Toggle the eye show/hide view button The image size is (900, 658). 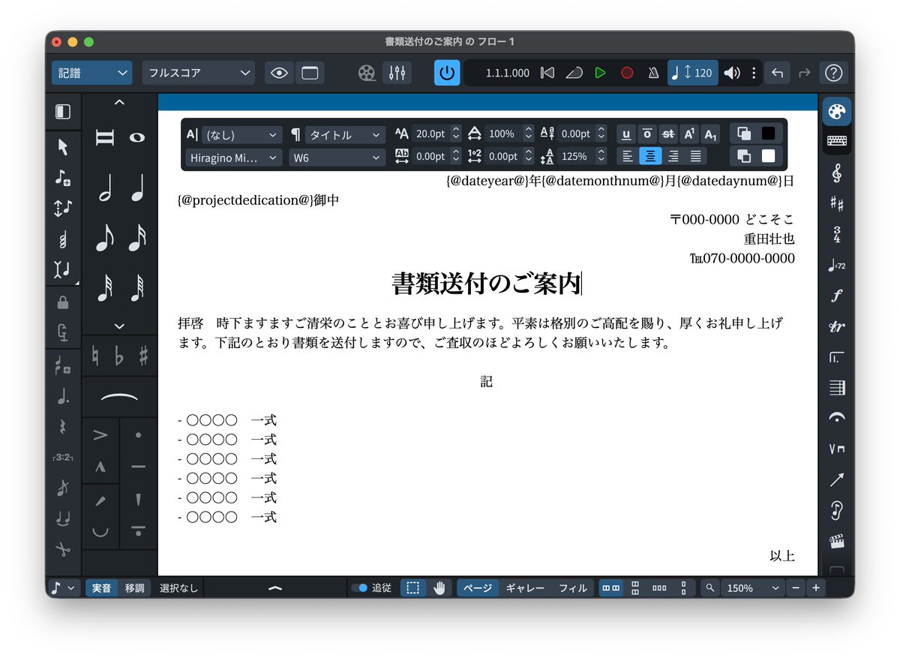pos(280,73)
